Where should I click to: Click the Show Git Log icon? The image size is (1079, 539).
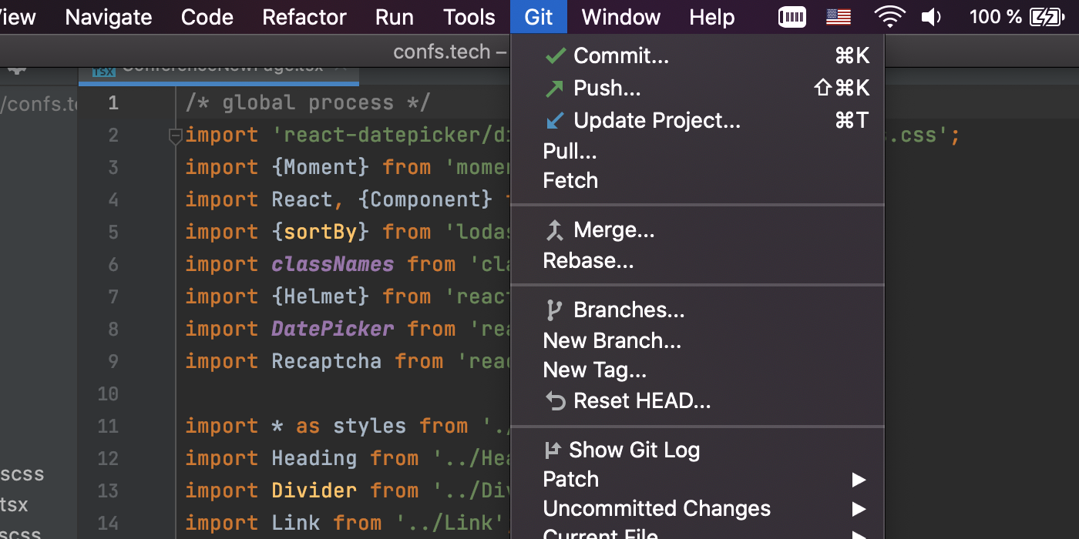click(552, 450)
